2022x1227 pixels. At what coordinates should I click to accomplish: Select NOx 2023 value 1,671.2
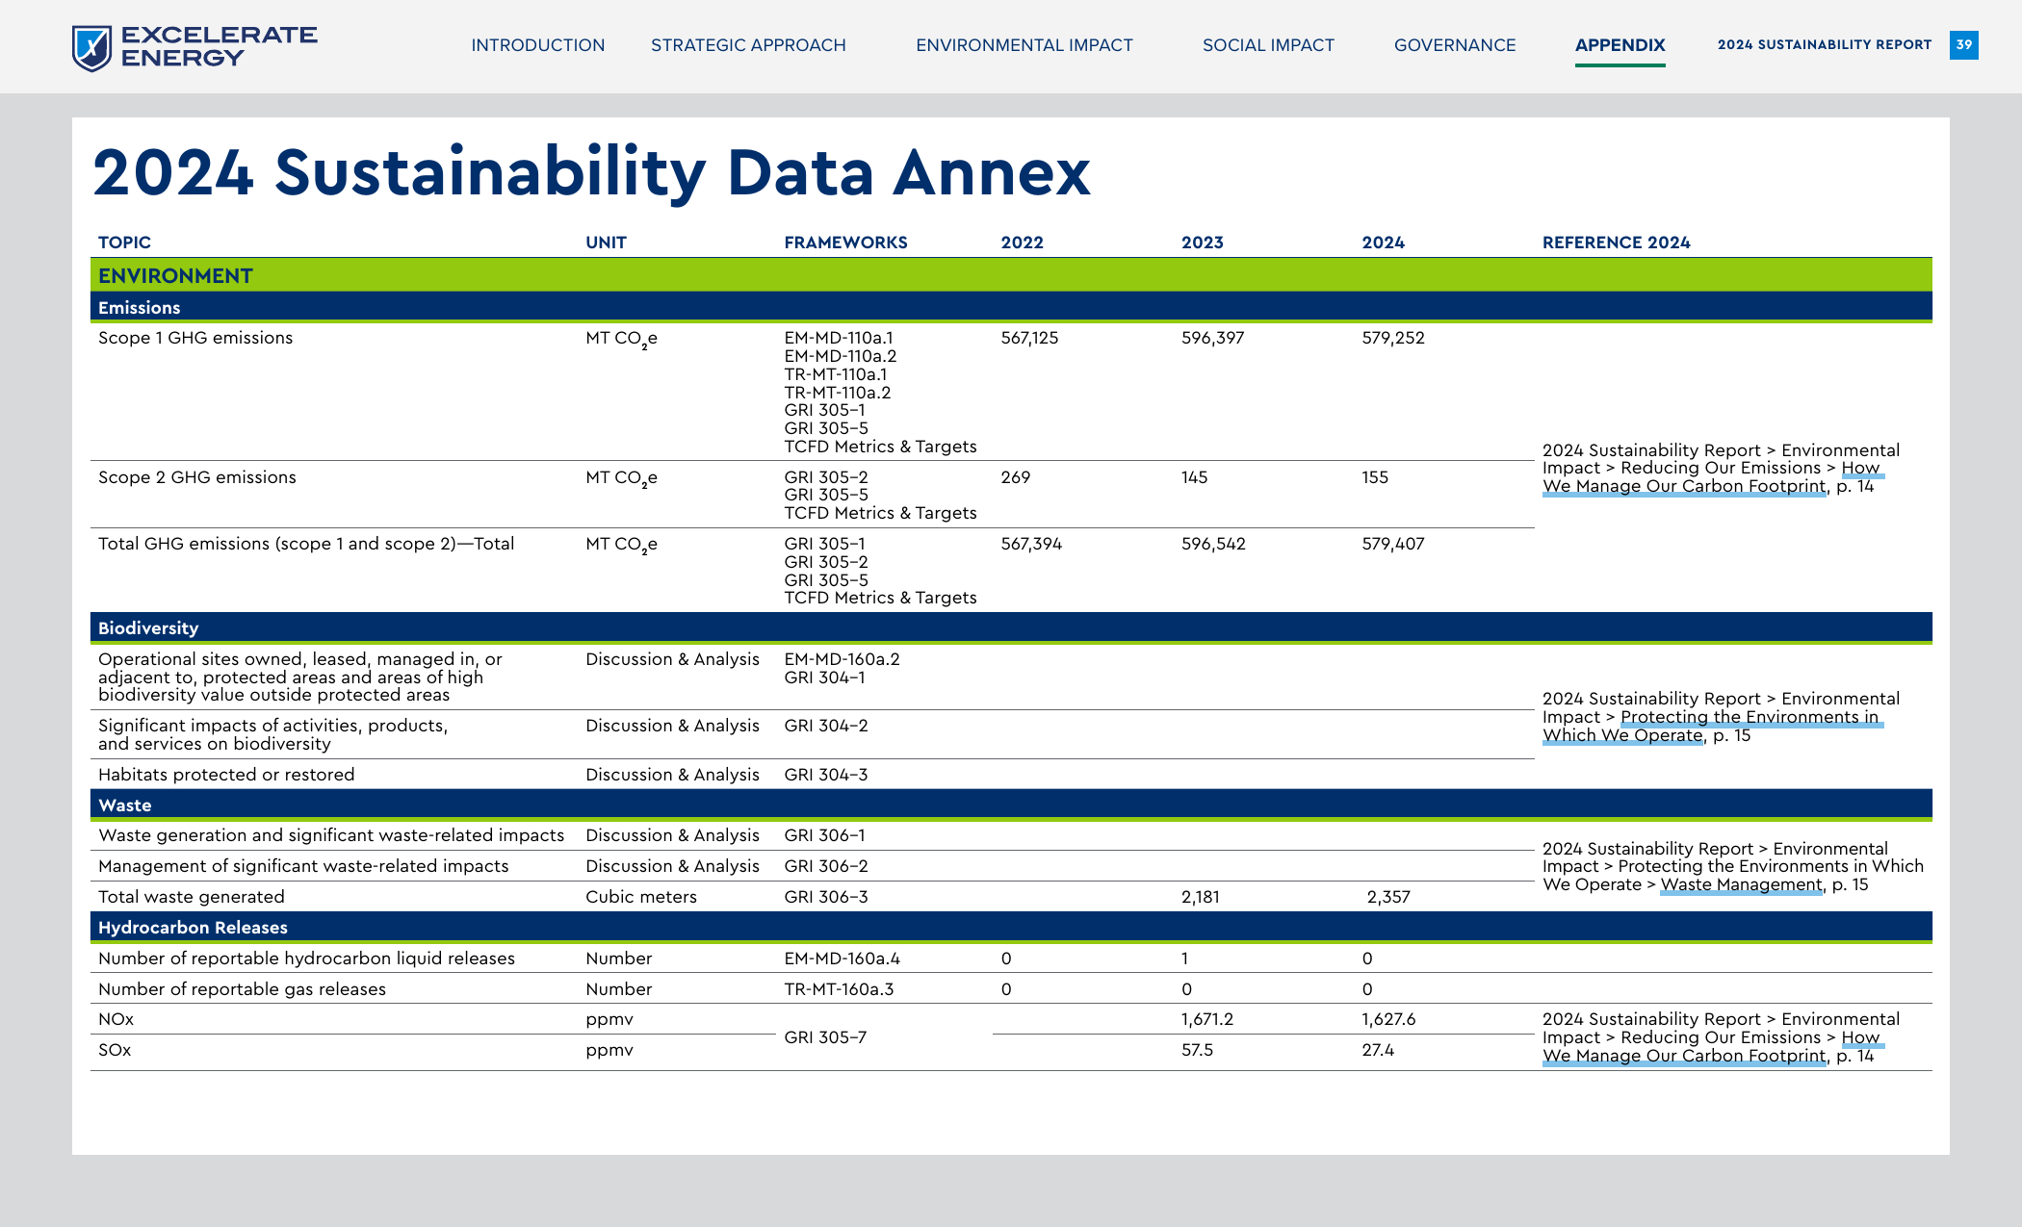1207,1019
